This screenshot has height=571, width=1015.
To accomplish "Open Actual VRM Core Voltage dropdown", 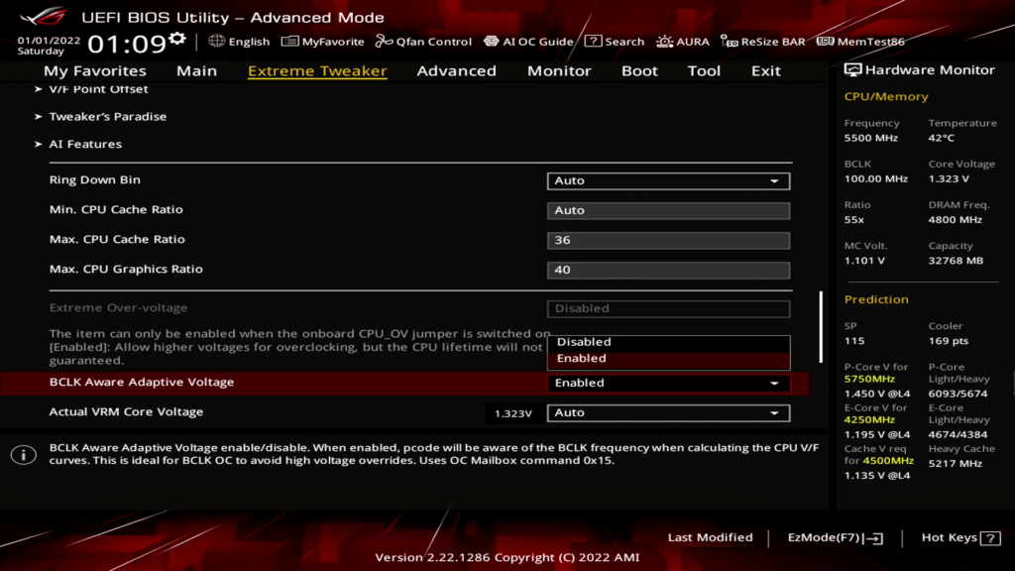I will pos(668,412).
